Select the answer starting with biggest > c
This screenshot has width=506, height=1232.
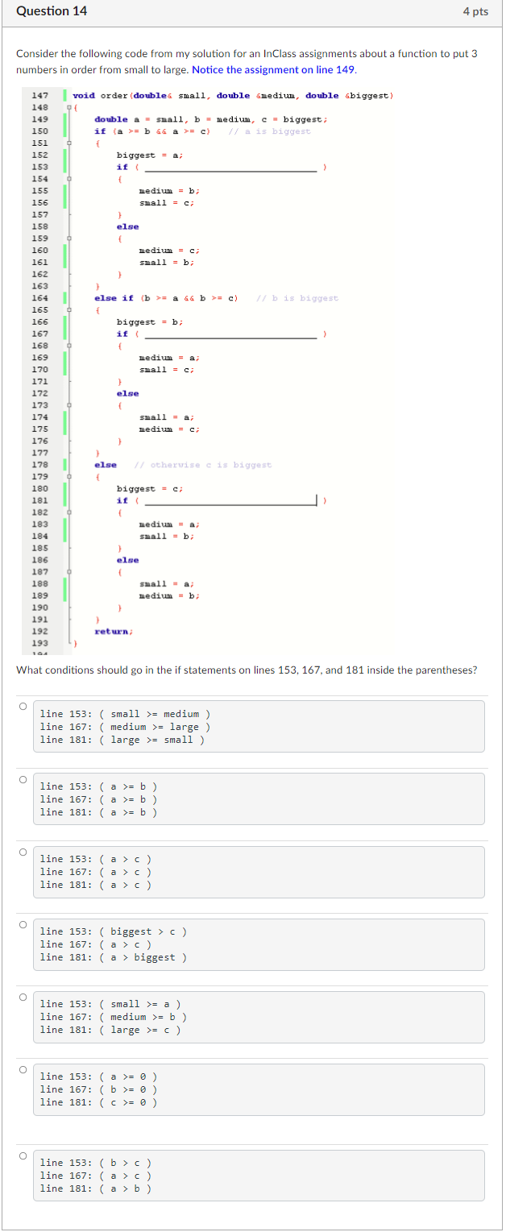point(23,924)
